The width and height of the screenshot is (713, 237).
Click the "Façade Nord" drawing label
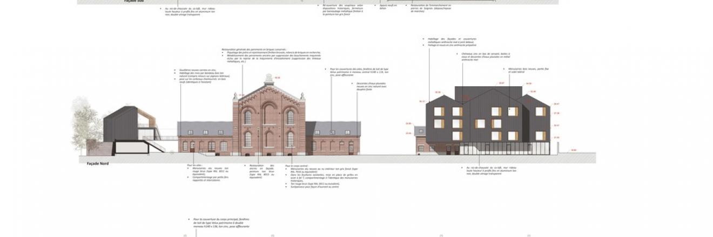click(99, 162)
